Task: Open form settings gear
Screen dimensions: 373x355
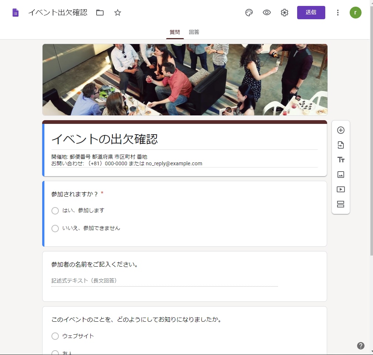Action: (284, 13)
